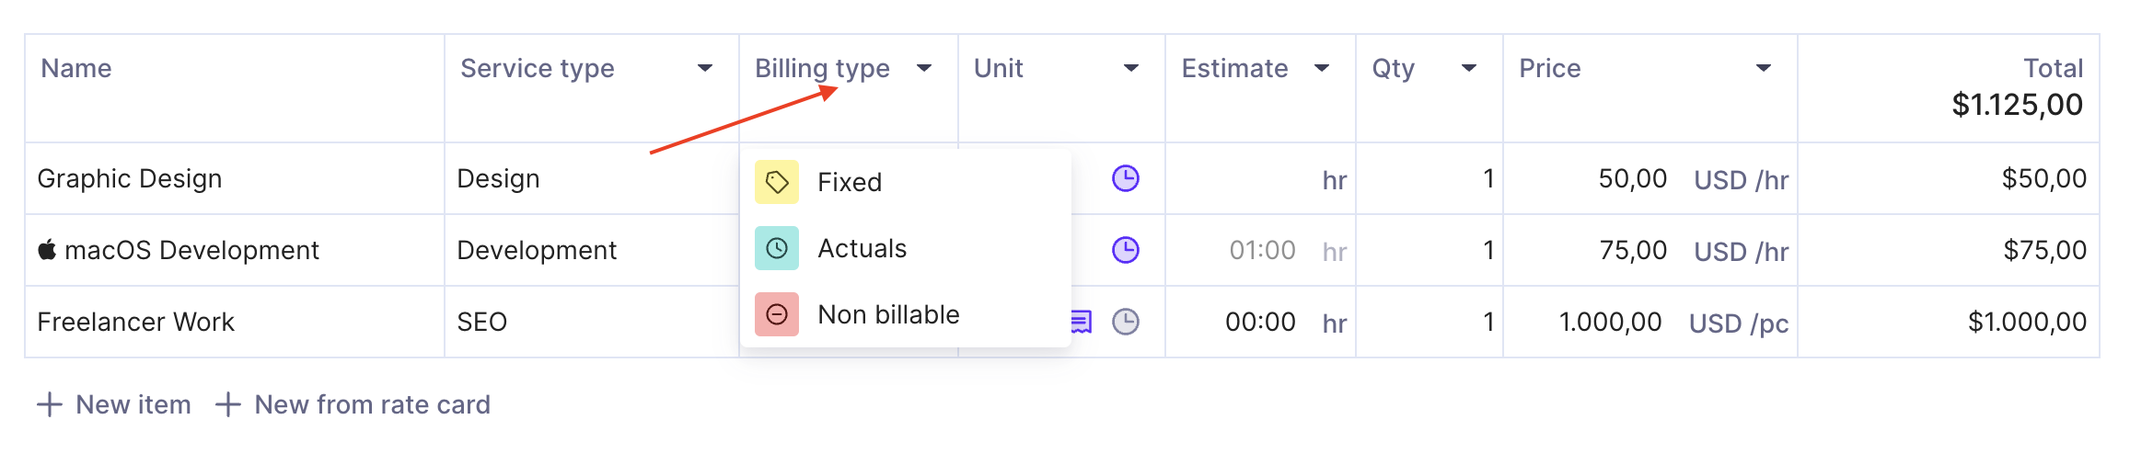Click the plus icon beside New item

(50, 404)
